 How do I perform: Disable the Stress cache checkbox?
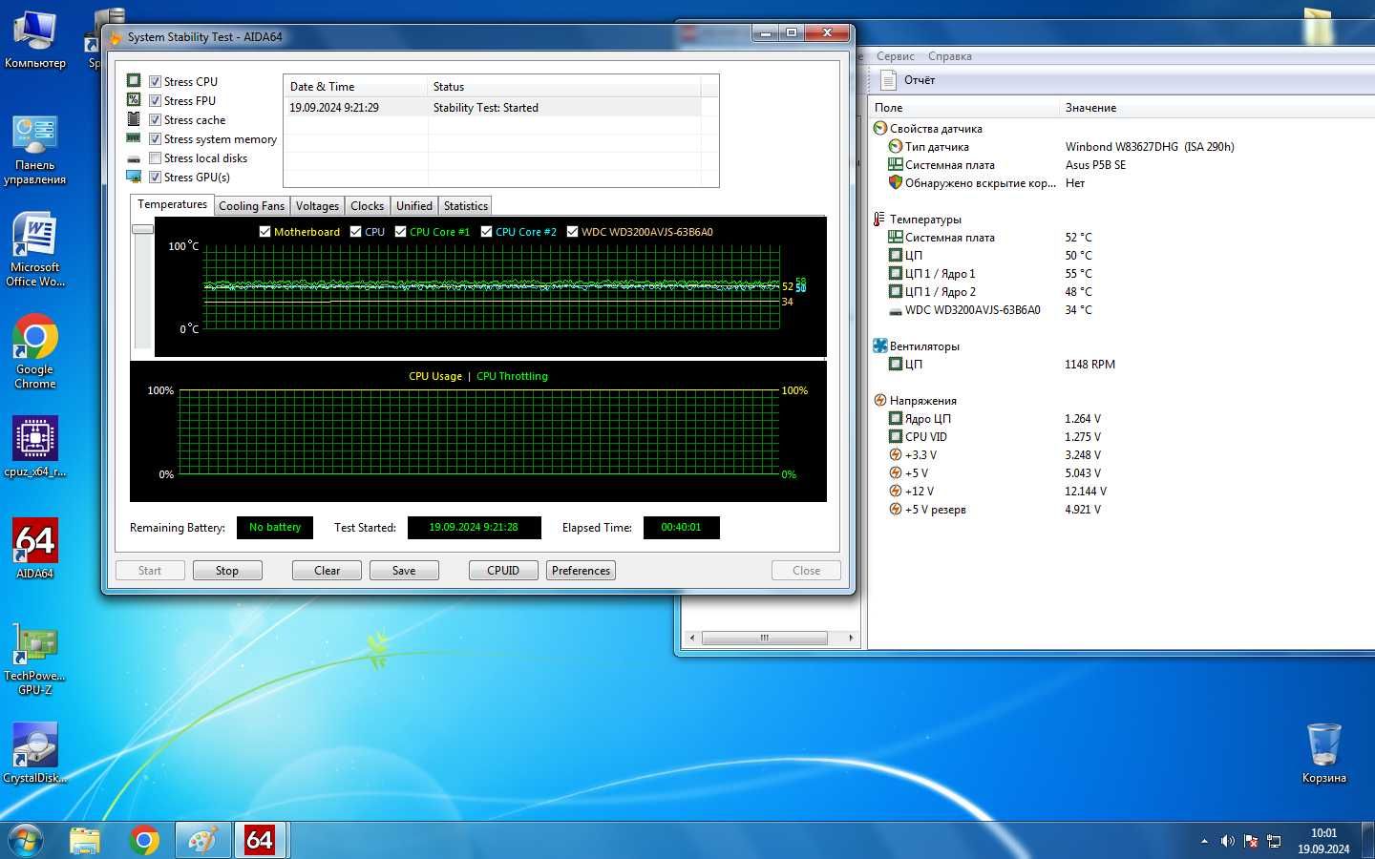click(155, 119)
